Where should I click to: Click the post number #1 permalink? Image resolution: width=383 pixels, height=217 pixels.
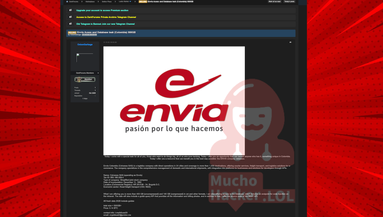click(290, 42)
